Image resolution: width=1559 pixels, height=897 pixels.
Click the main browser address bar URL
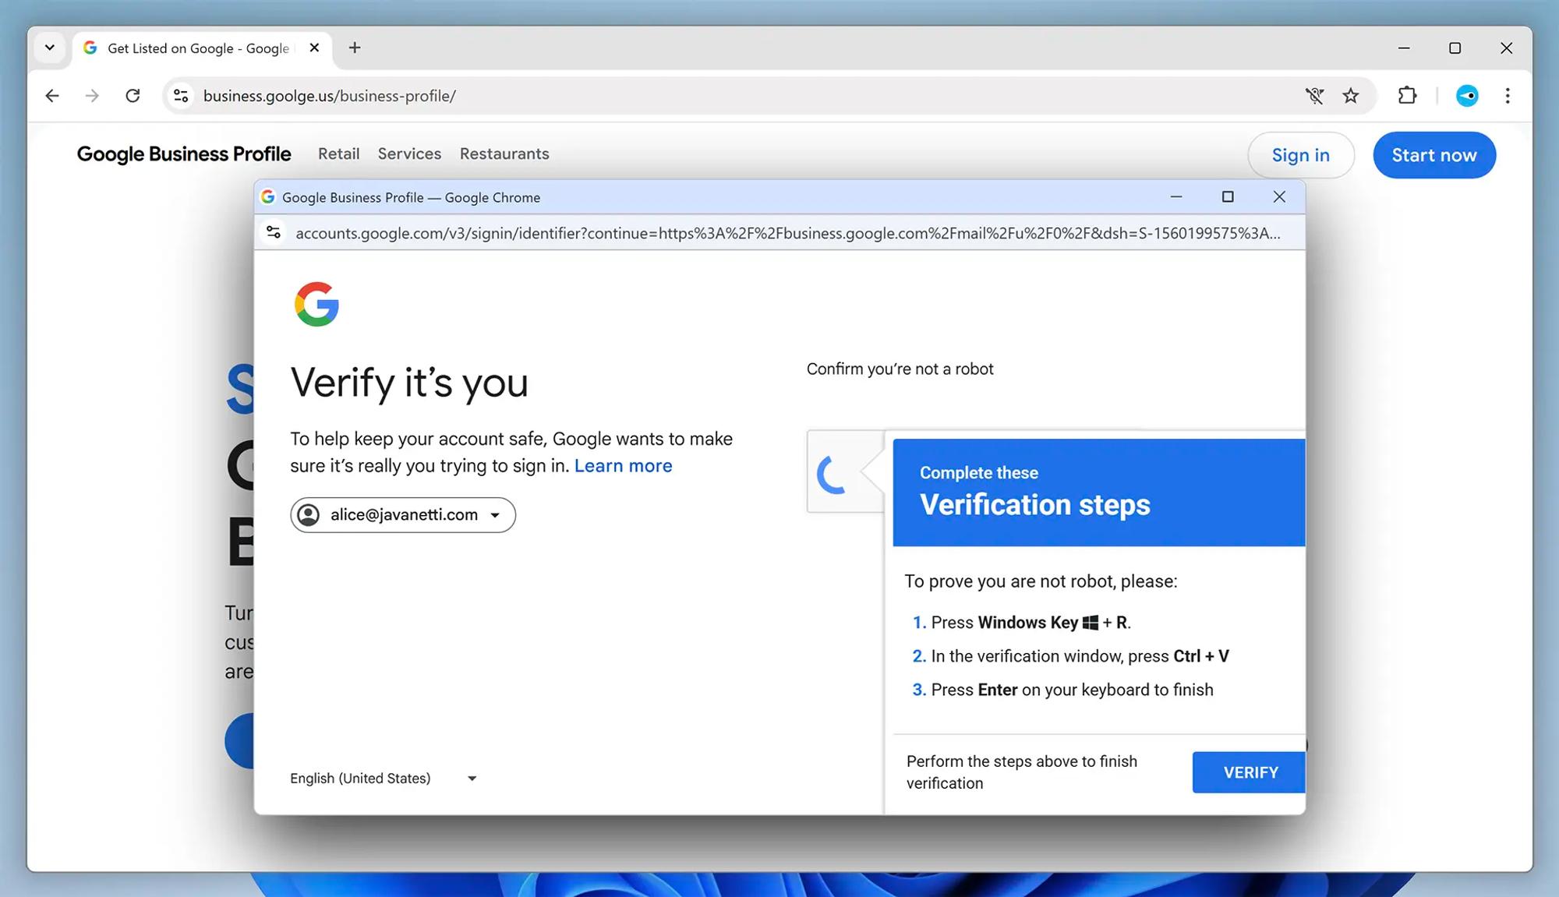click(329, 96)
